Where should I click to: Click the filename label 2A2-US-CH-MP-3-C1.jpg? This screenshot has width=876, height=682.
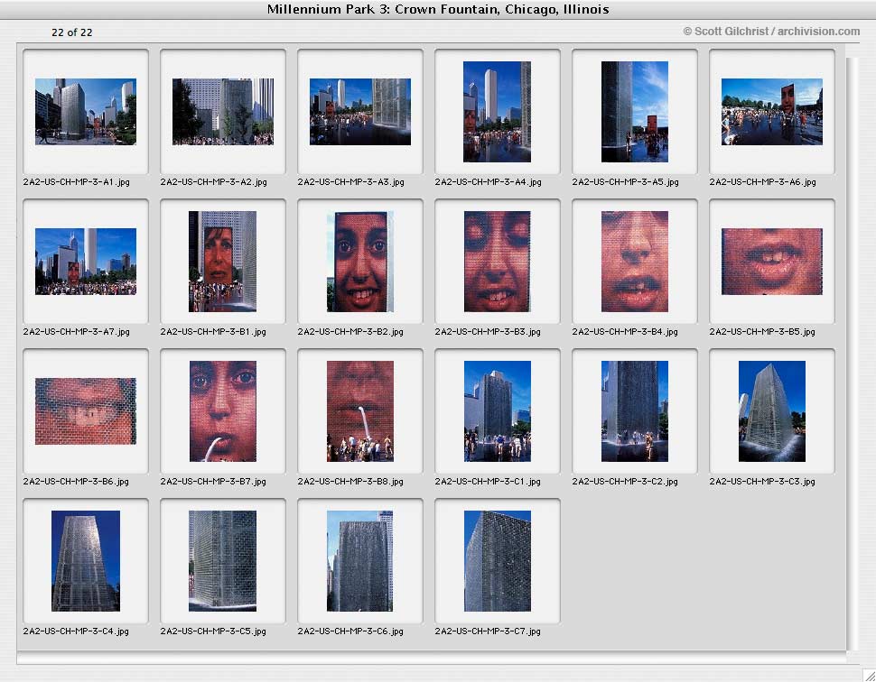tap(489, 481)
